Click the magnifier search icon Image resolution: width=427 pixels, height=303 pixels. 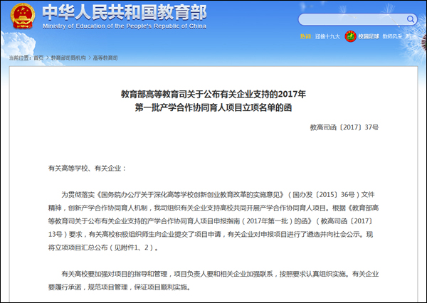411,19
